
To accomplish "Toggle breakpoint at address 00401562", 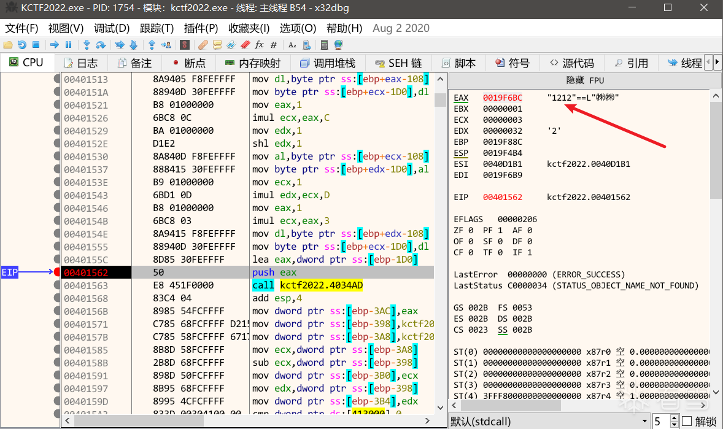I will pyautogui.click(x=58, y=272).
